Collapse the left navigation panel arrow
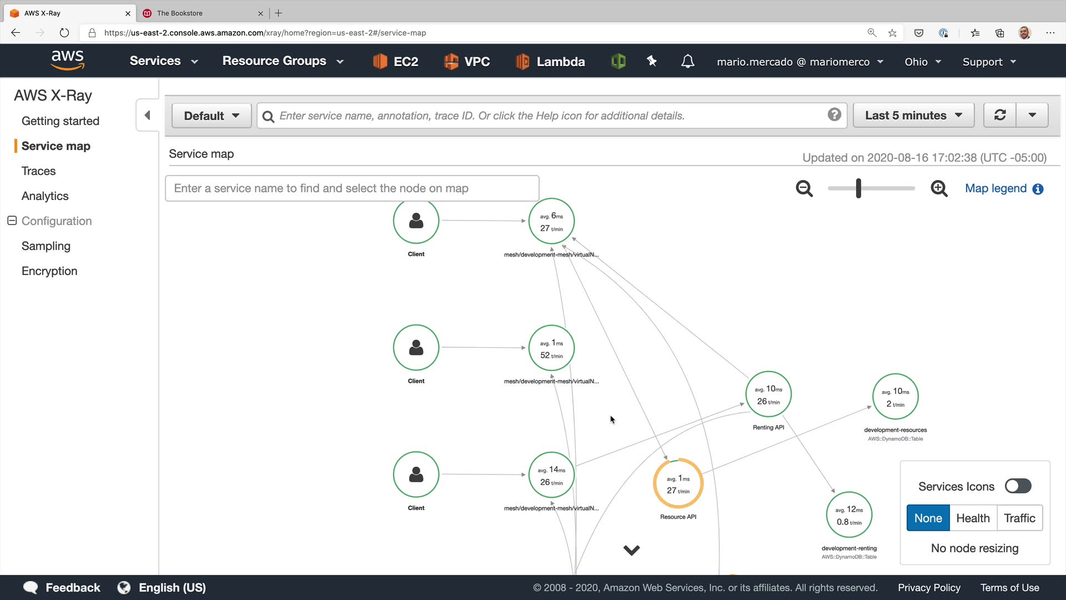The height and width of the screenshot is (600, 1066). (x=147, y=115)
